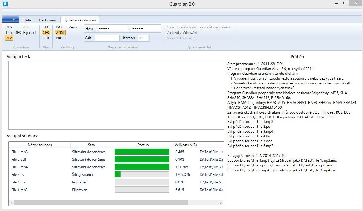363x211 pixels.
Task: Click Zastavit zašifrování
Action: point(182,33)
